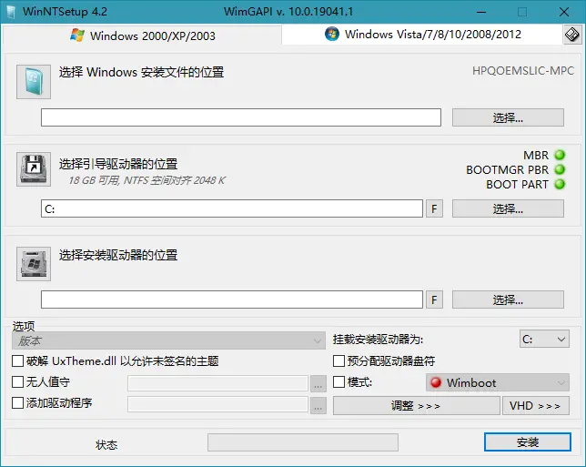Click the 18 GB 可用 NTFS info text
This screenshot has width=586, height=467.
(x=146, y=180)
